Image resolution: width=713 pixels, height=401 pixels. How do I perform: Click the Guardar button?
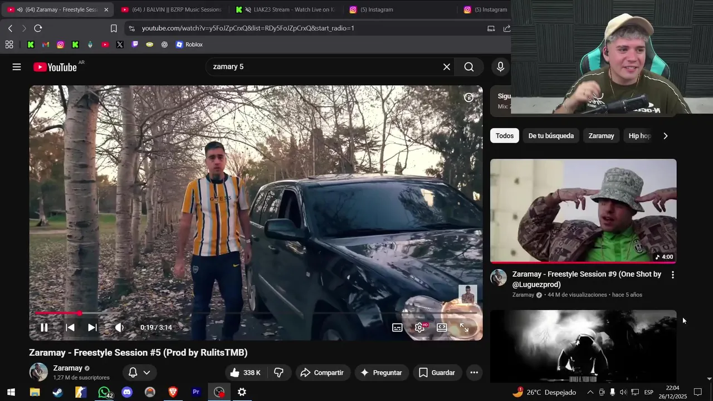coord(437,373)
